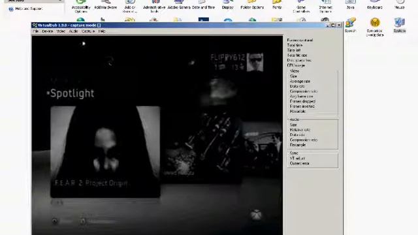The width and height of the screenshot is (418, 235).
Task: Open the Symantec LiveUpdate icon
Action: 375,27
